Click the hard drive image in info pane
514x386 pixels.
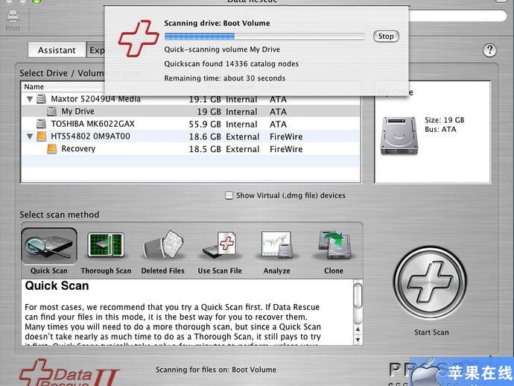pos(399,135)
